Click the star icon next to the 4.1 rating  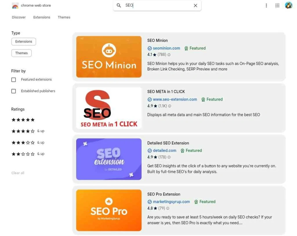[x=155, y=55]
